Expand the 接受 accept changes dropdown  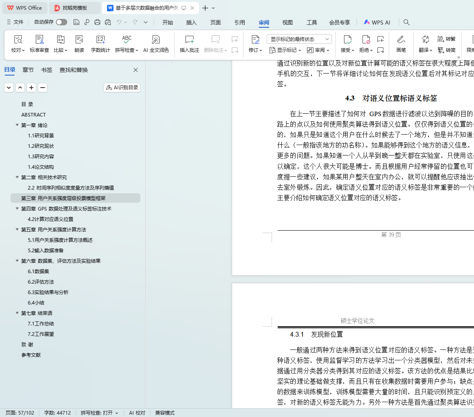coord(348,50)
